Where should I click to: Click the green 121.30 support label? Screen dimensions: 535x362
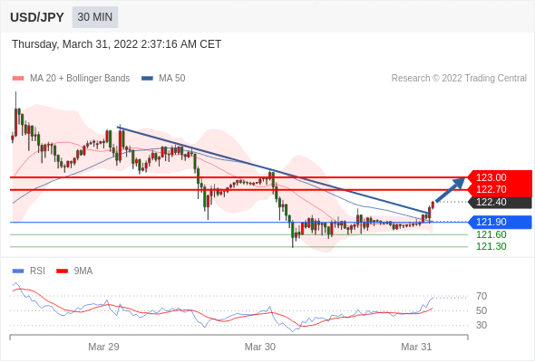491,246
